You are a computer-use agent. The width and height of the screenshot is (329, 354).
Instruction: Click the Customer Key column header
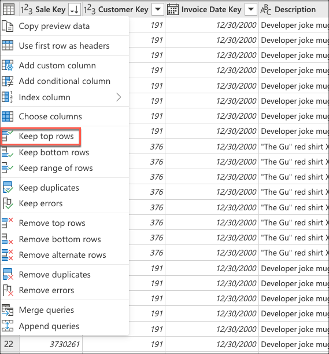click(124, 9)
